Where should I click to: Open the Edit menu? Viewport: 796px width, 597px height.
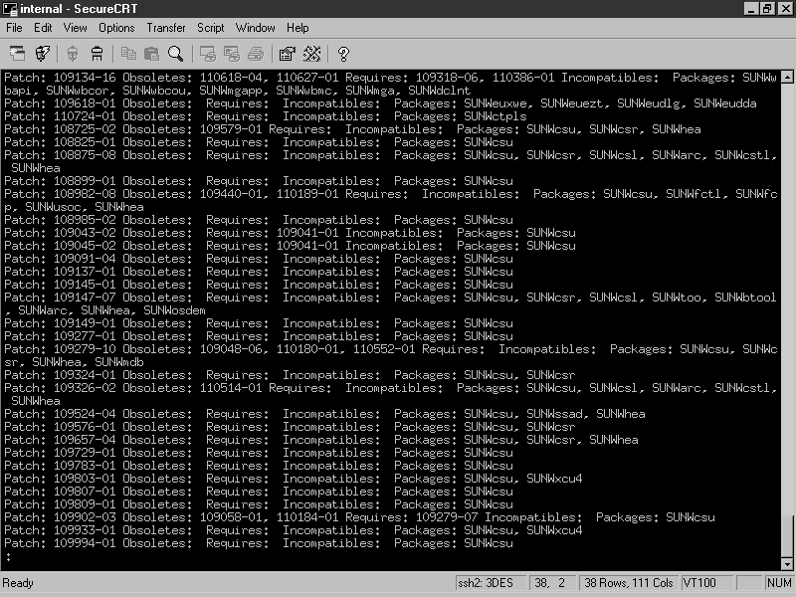pos(43,28)
